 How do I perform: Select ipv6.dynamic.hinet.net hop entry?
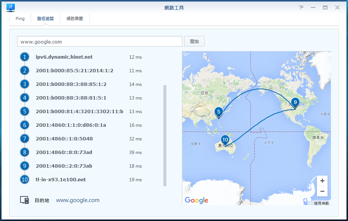point(64,57)
